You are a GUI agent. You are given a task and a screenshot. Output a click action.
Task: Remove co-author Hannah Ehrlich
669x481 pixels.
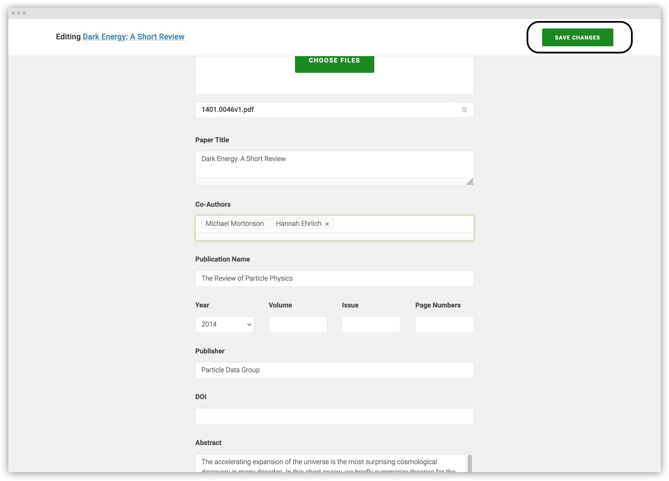[x=327, y=224]
